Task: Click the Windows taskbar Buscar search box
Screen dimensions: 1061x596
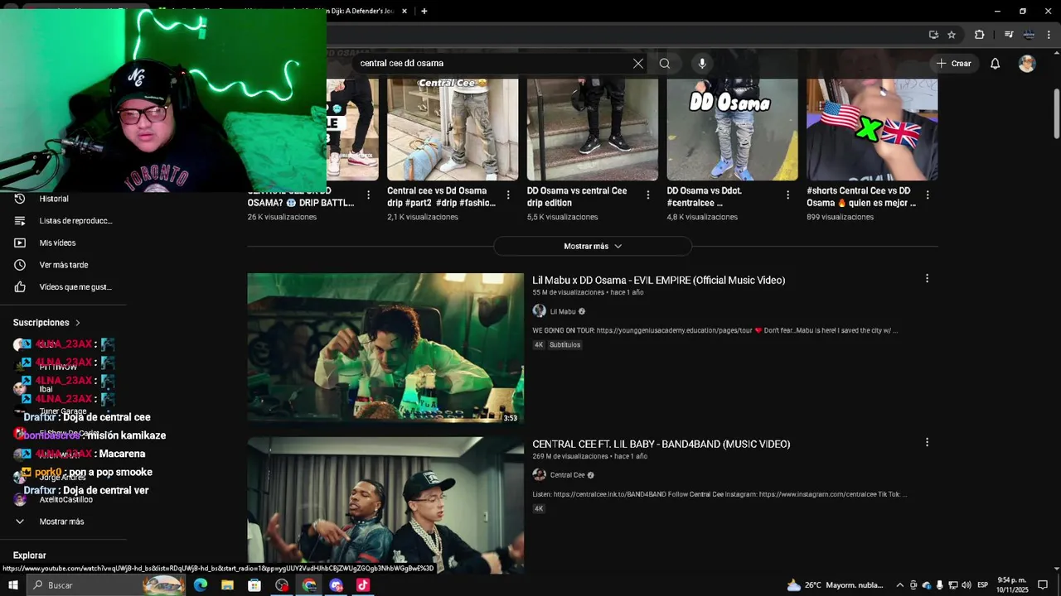Action: (x=106, y=585)
